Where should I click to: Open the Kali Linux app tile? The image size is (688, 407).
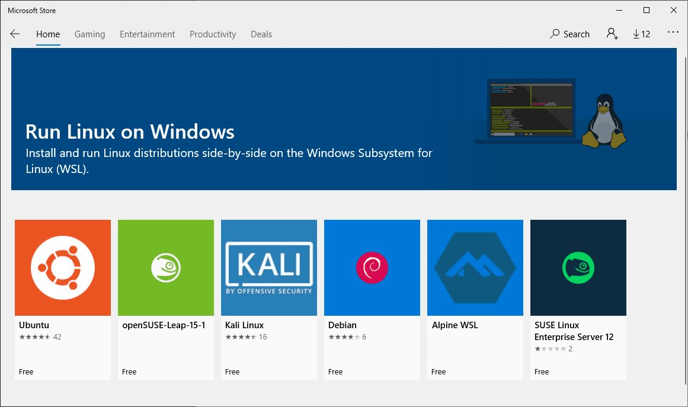[268, 267]
